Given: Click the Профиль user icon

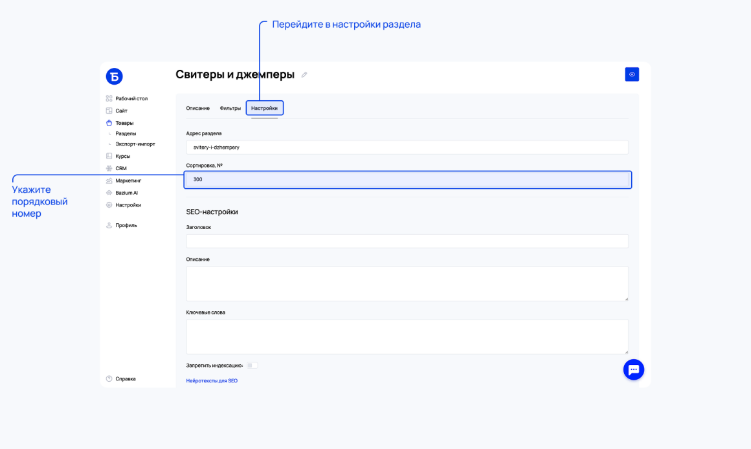Looking at the screenshot, I should tap(109, 225).
